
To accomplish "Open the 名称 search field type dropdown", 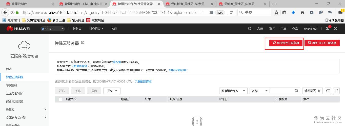I will tap(260, 91).
